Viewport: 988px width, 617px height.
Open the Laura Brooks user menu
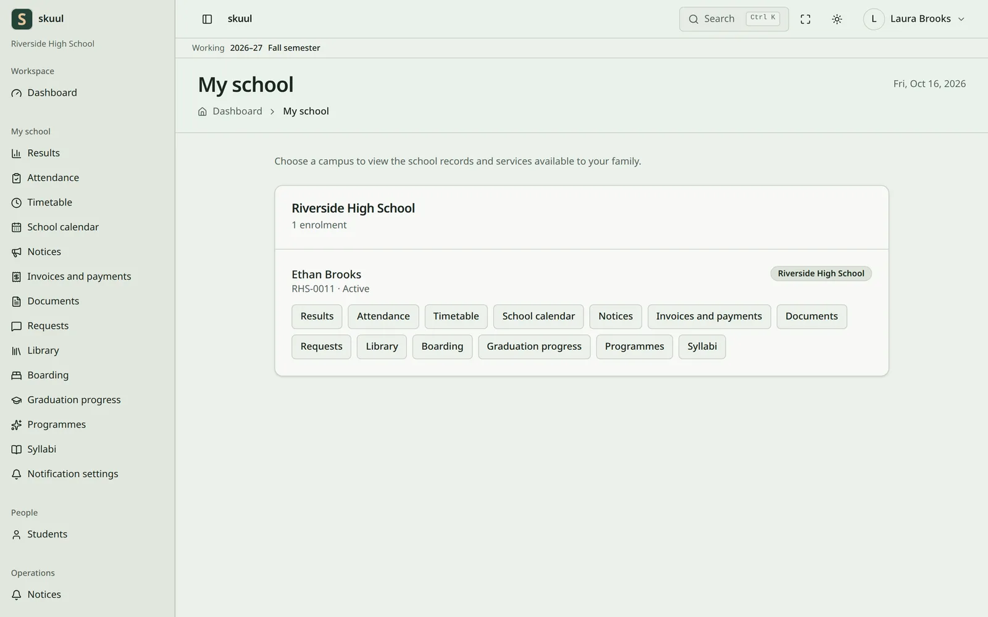(914, 19)
